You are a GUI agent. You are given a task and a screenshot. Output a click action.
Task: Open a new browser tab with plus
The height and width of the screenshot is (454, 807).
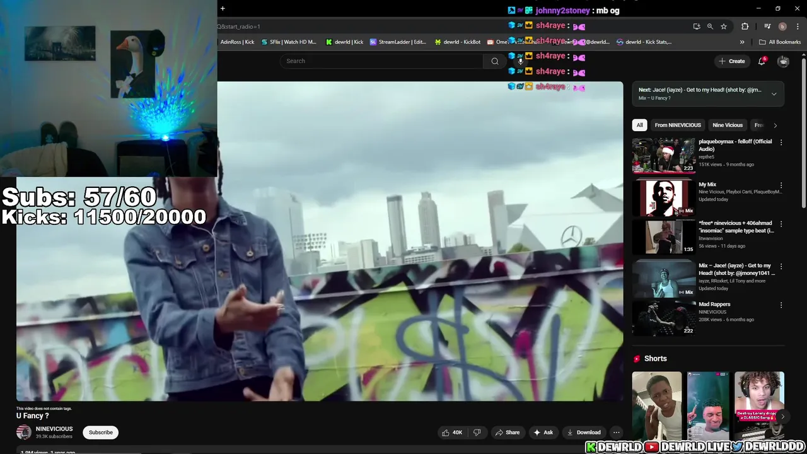coord(223,9)
